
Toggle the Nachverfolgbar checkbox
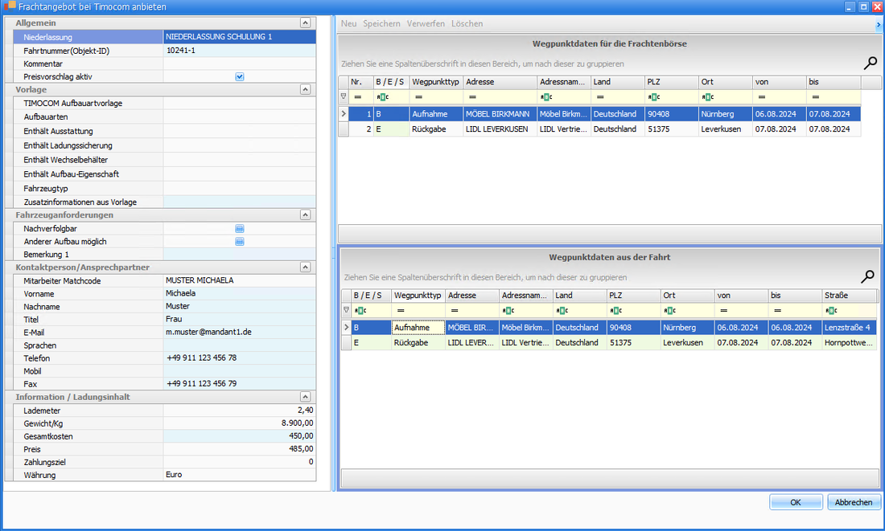click(x=240, y=229)
